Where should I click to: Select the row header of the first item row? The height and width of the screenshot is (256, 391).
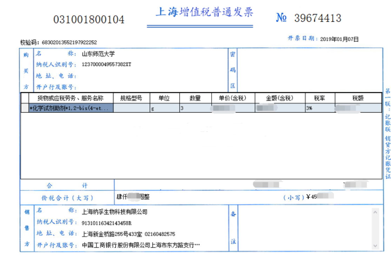25,108
